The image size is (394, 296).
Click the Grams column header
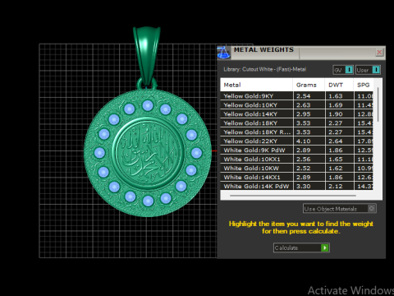309,85
